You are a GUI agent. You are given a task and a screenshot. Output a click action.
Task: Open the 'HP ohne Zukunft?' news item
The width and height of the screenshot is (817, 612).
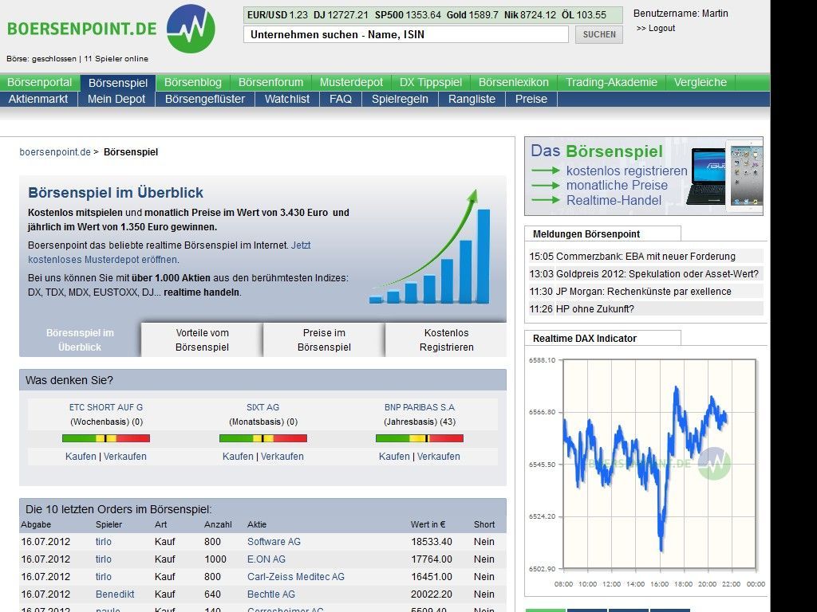coord(595,308)
